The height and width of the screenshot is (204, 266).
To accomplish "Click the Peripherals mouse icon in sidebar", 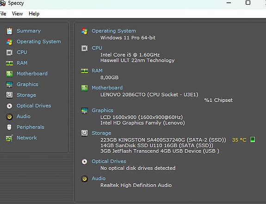I will coord(9,127).
